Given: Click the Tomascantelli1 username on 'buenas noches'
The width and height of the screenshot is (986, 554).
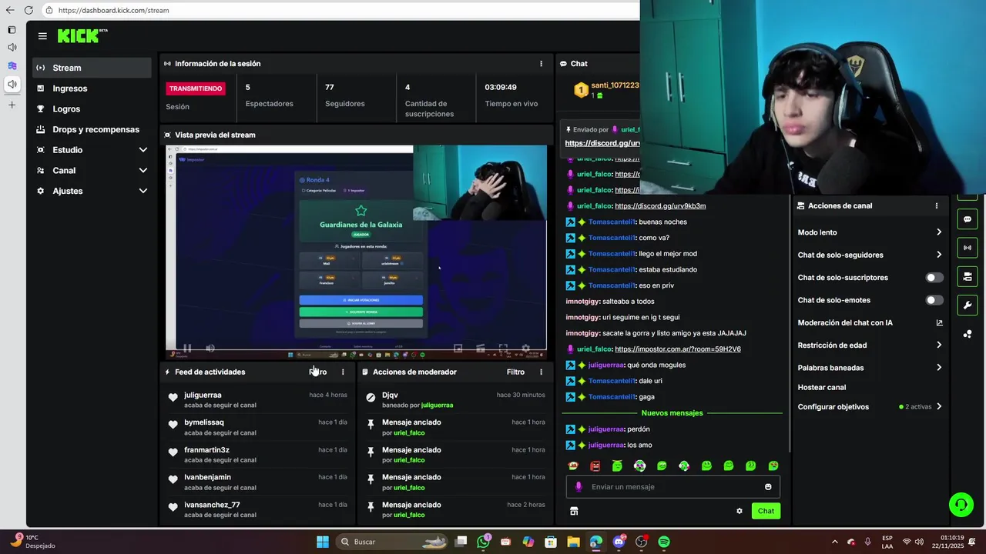Looking at the screenshot, I should click(x=612, y=222).
